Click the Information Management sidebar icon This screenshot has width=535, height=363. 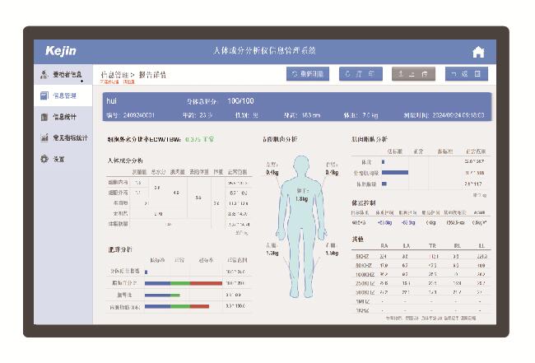(44, 95)
